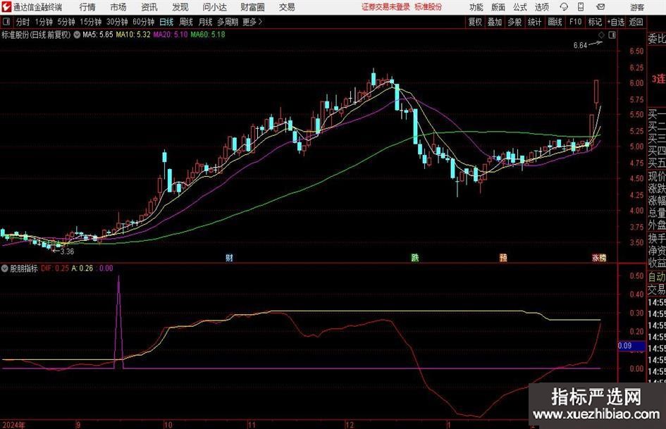The height and width of the screenshot is (429, 666).
Task: Switch to 5分钟 period tab
Action: (x=66, y=22)
